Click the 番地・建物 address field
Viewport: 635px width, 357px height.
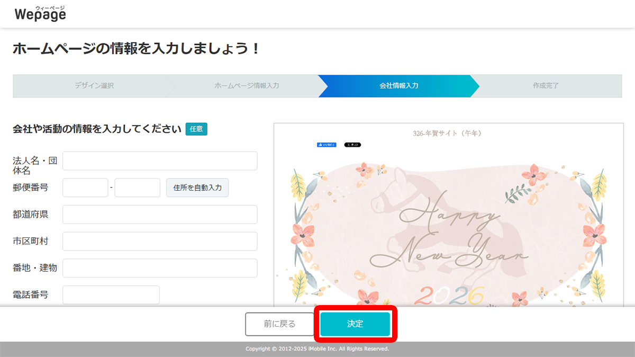point(160,267)
